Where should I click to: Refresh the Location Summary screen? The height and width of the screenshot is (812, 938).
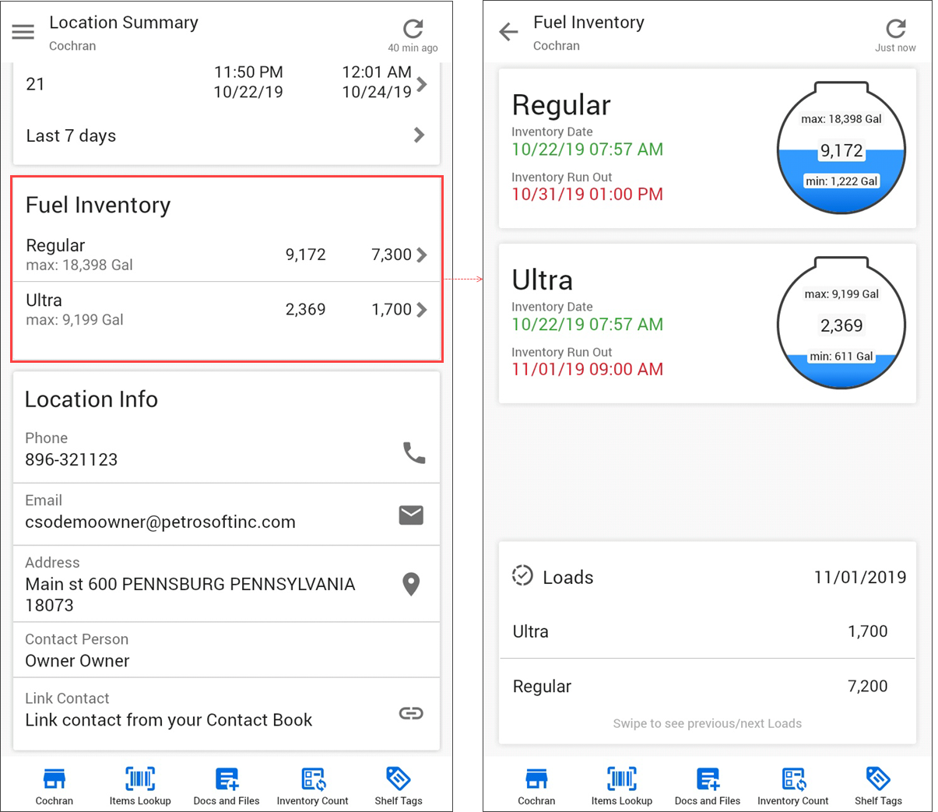(x=413, y=30)
